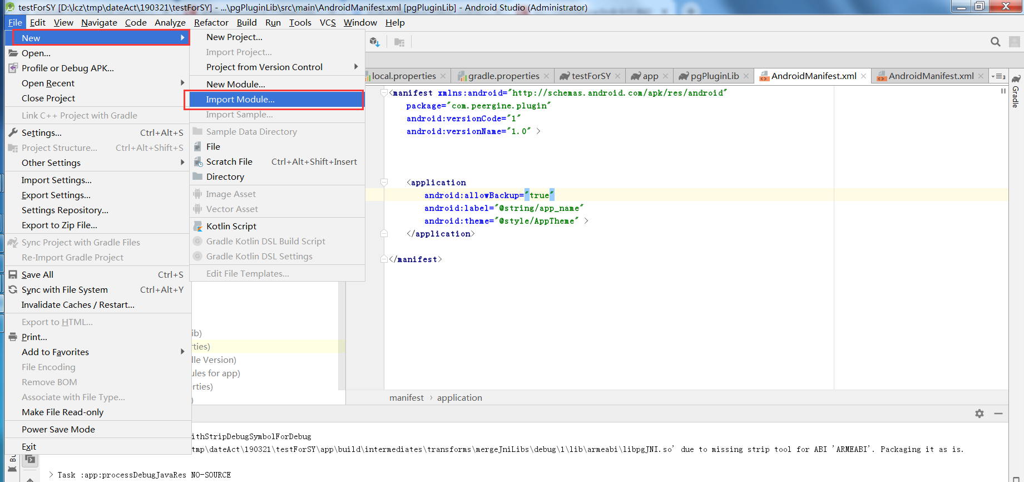Viewport: 1024px width, 482px height.
Task: Close the testForSY tab
Action: (x=617, y=76)
